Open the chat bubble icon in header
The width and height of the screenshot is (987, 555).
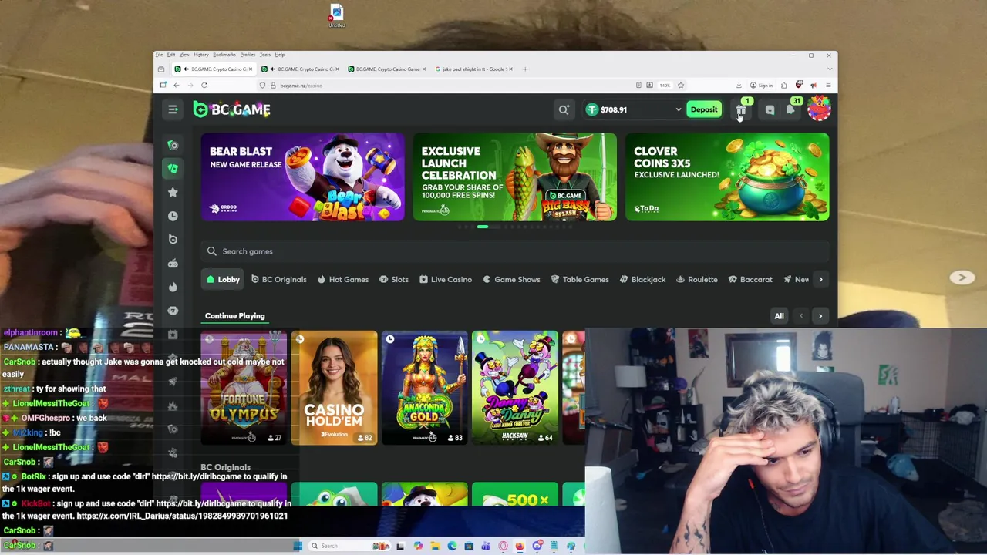(770, 110)
